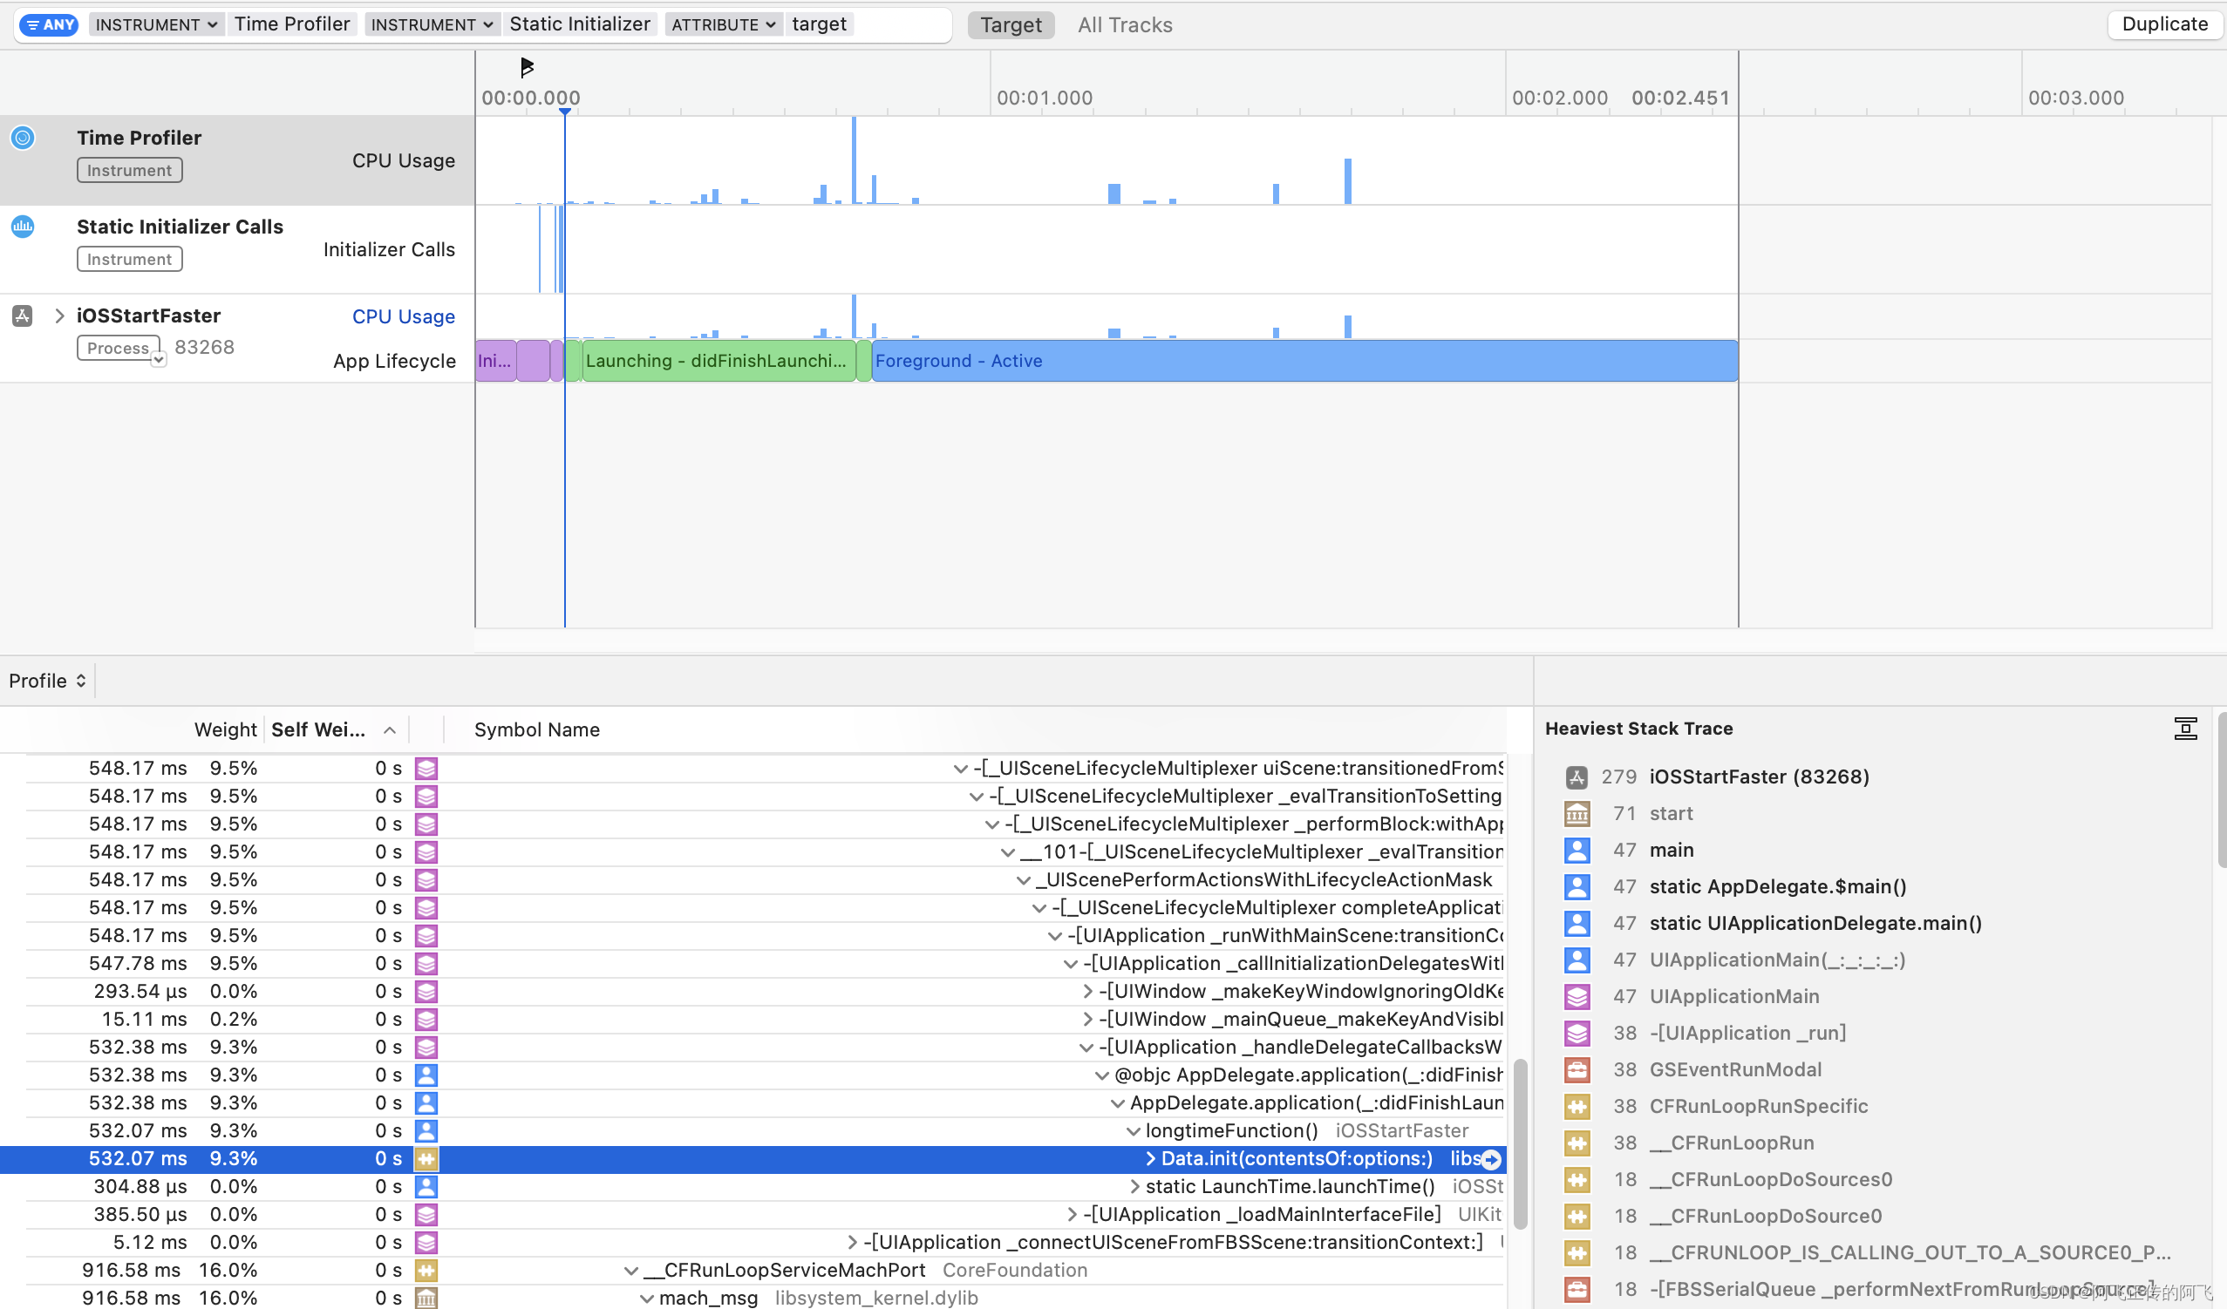Collapse the longtimeFunction() row
This screenshot has height=1309, width=2227.
click(1133, 1131)
